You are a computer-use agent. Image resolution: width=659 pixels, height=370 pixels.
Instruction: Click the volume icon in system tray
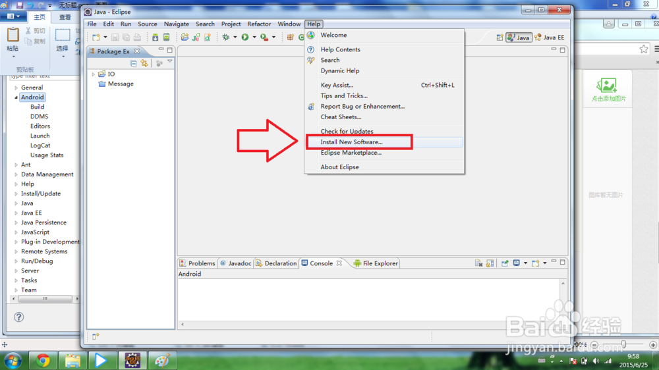(596, 361)
